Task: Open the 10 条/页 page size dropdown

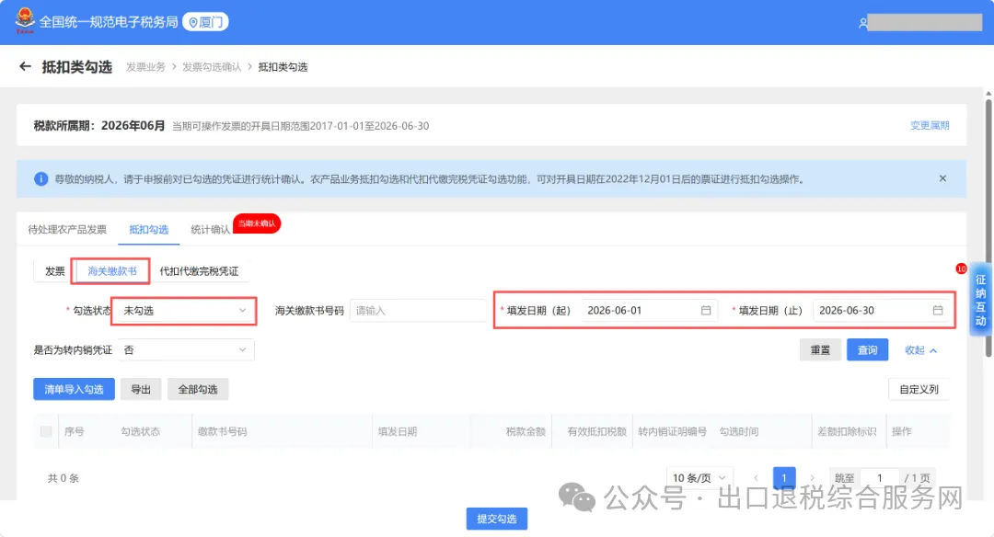Action: coord(699,478)
